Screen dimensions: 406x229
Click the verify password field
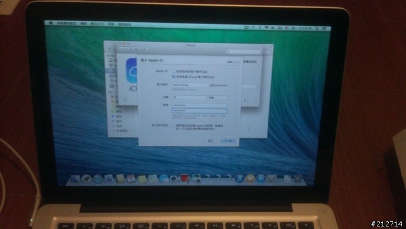[200, 111]
